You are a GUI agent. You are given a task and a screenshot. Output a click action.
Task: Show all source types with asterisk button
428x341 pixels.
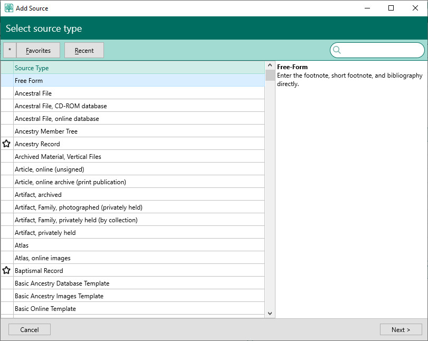9,50
